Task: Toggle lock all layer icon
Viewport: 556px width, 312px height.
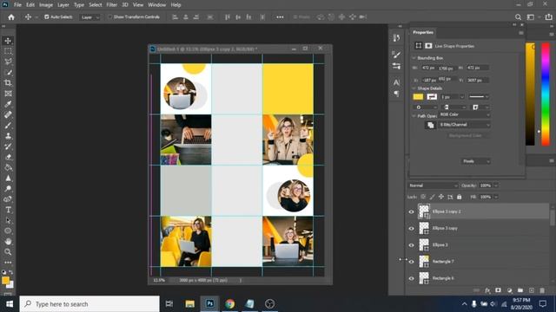Action: [460, 197]
